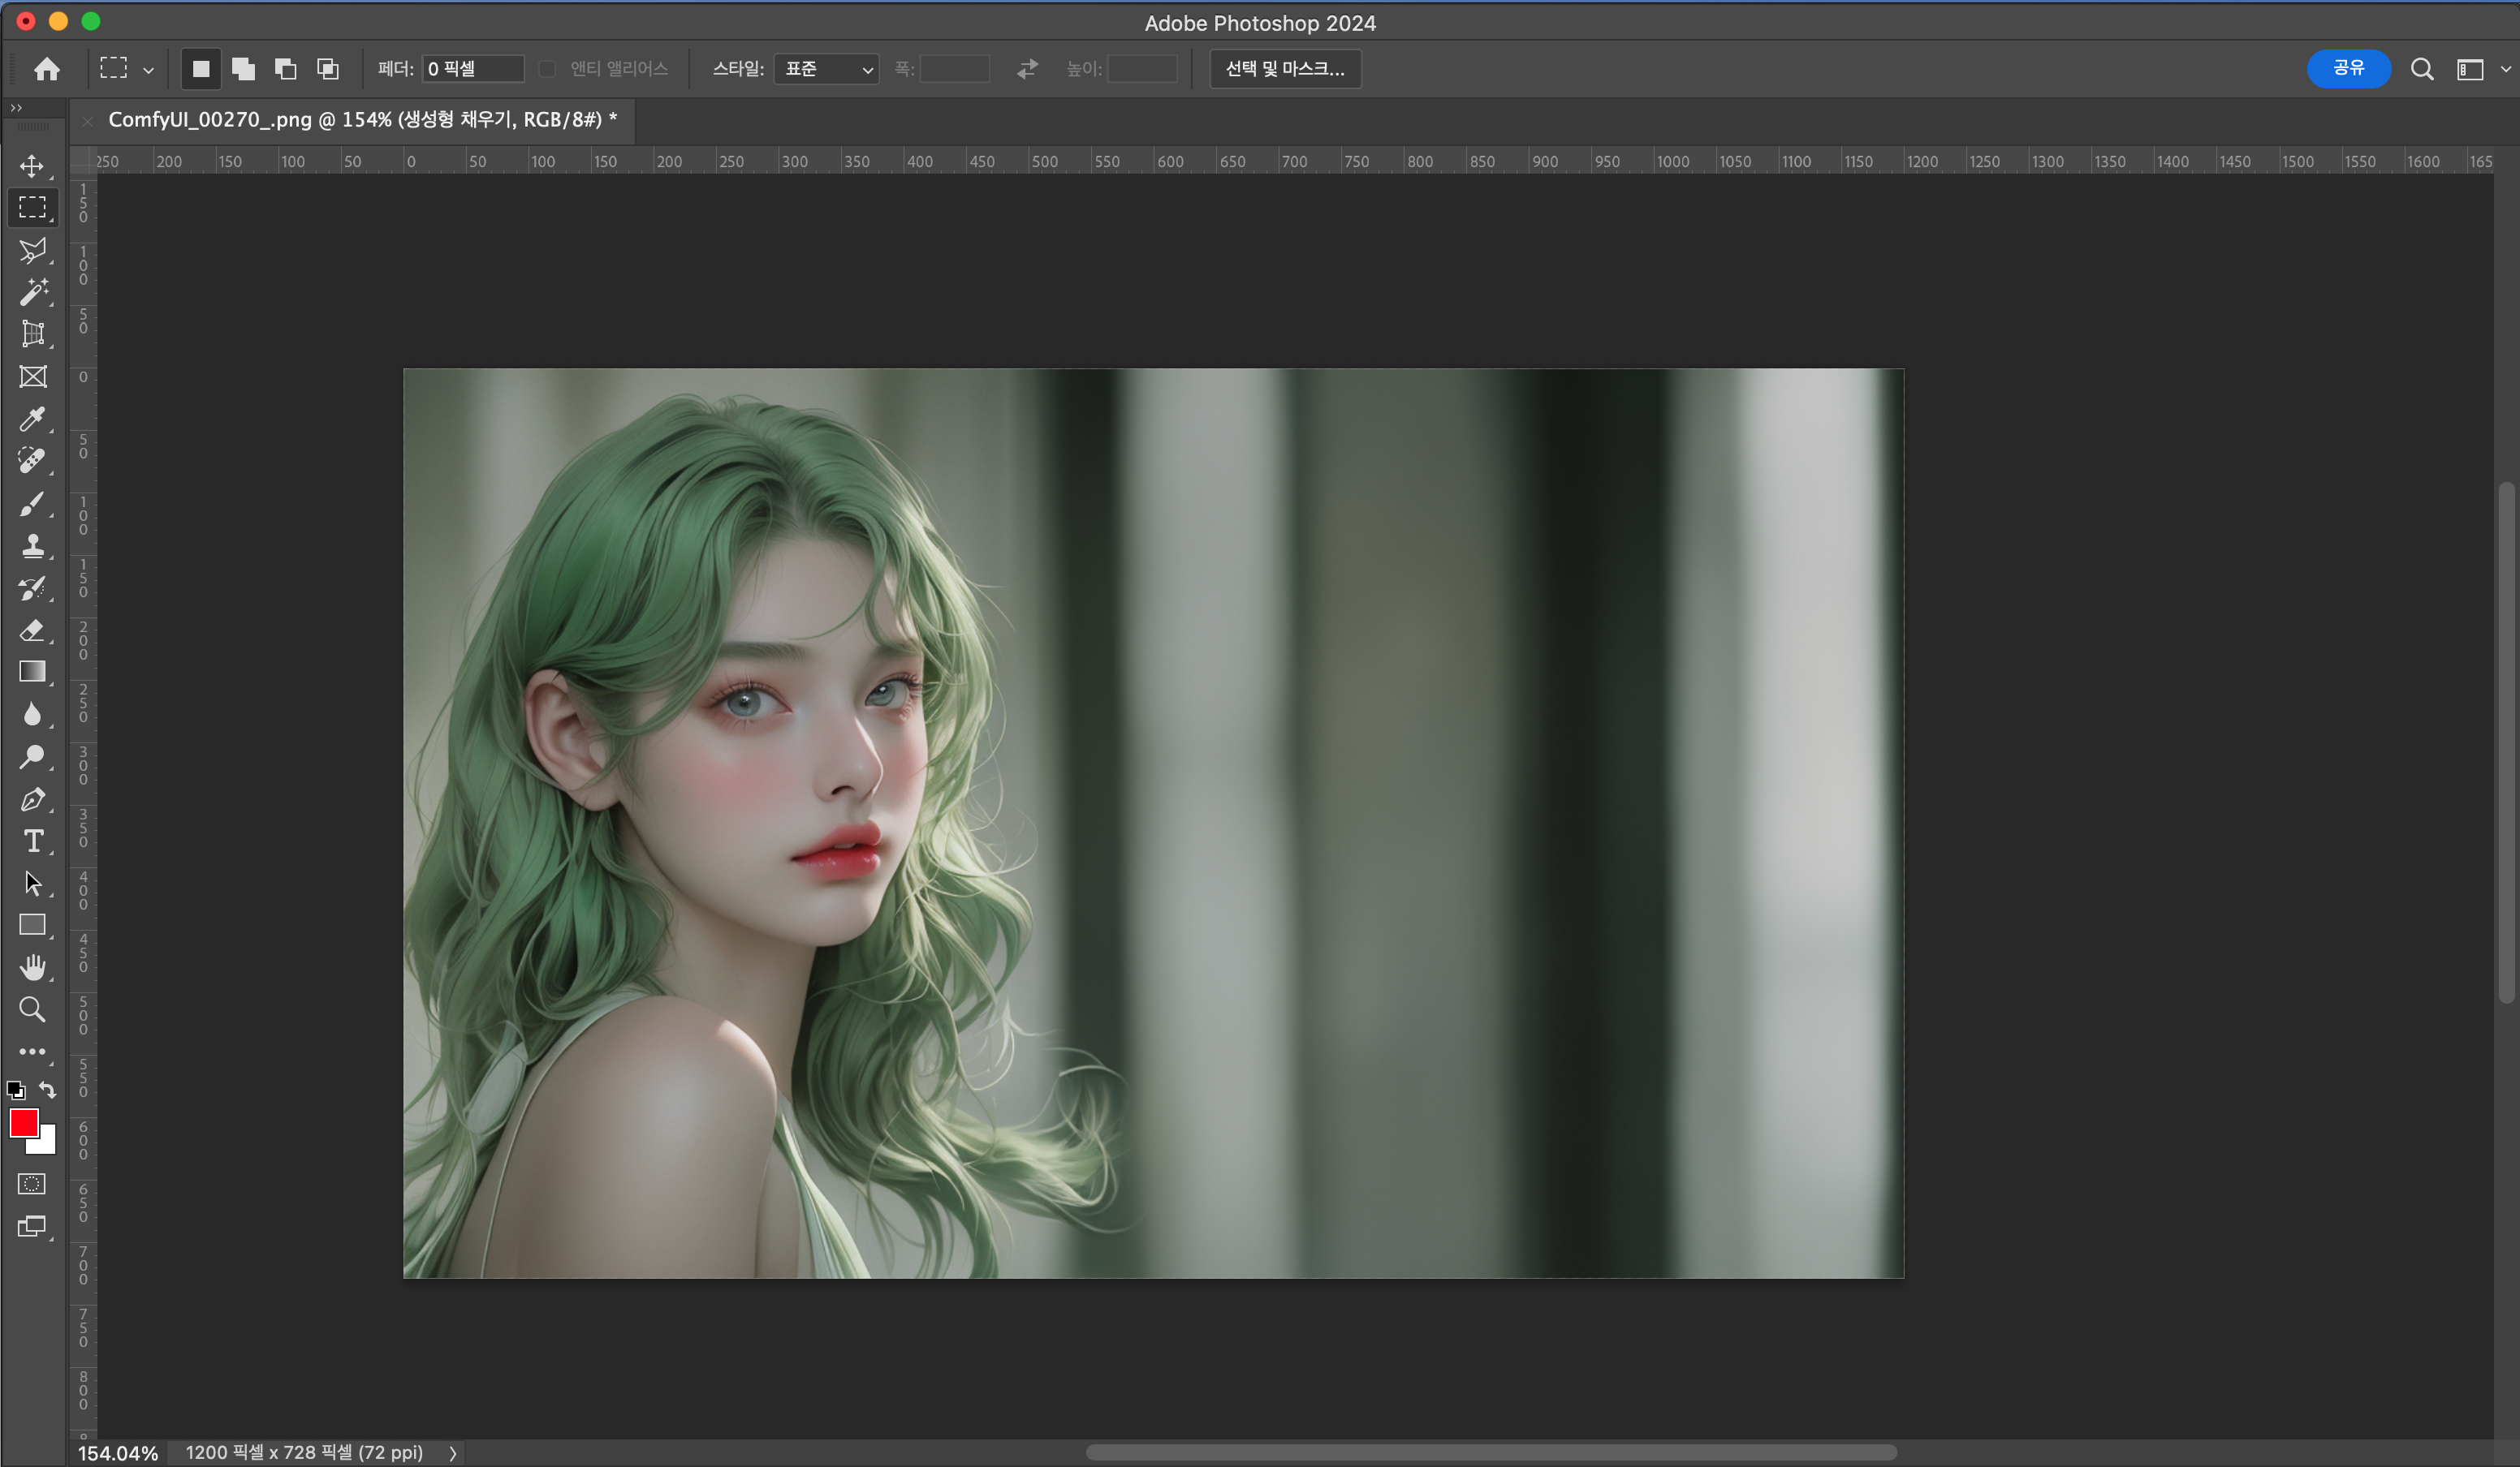Expand the status bar info arrow
The height and width of the screenshot is (1467, 2520).
(453, 1453)
